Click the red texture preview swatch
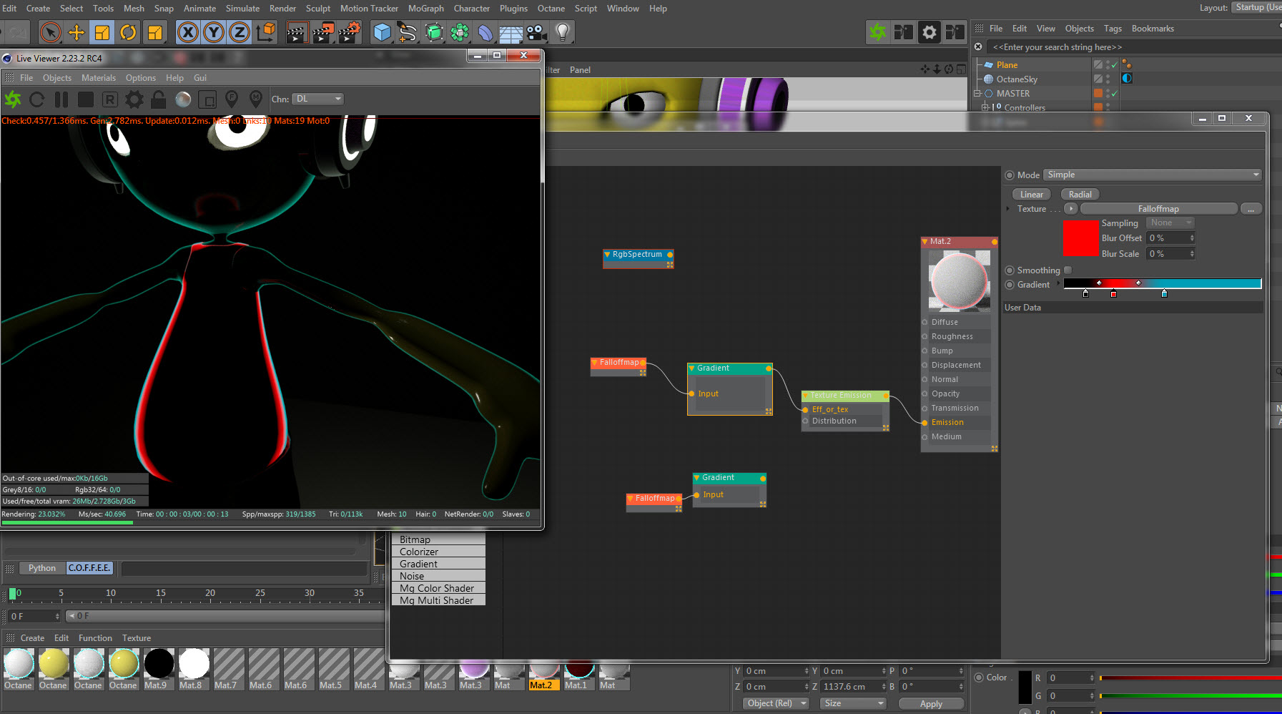1282x714 pixels. pyautogui.click(x=1080, y=238)
